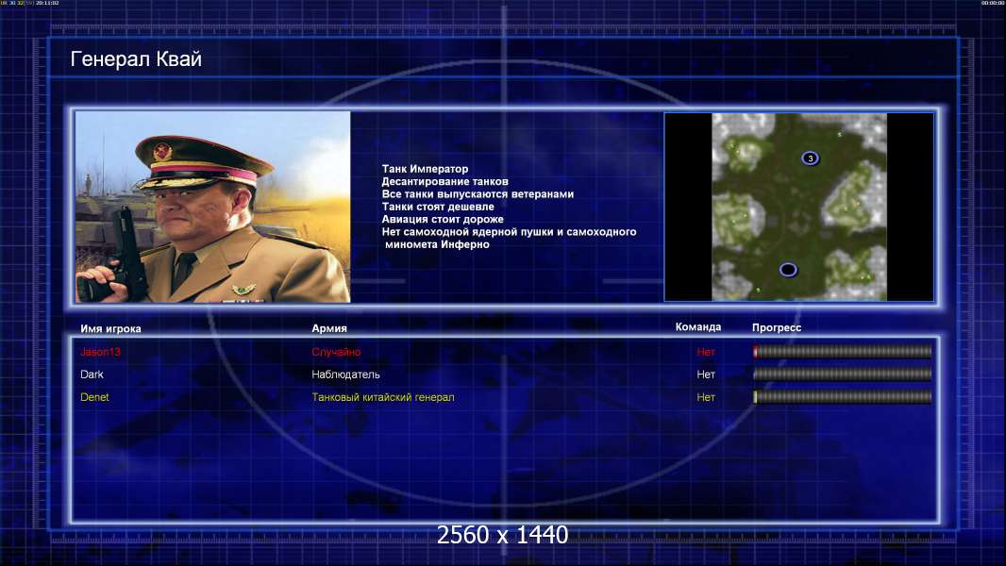Click Jason13's loading progress bar
This screenshot has width=1006, height=566.
(x=843, y=351)
